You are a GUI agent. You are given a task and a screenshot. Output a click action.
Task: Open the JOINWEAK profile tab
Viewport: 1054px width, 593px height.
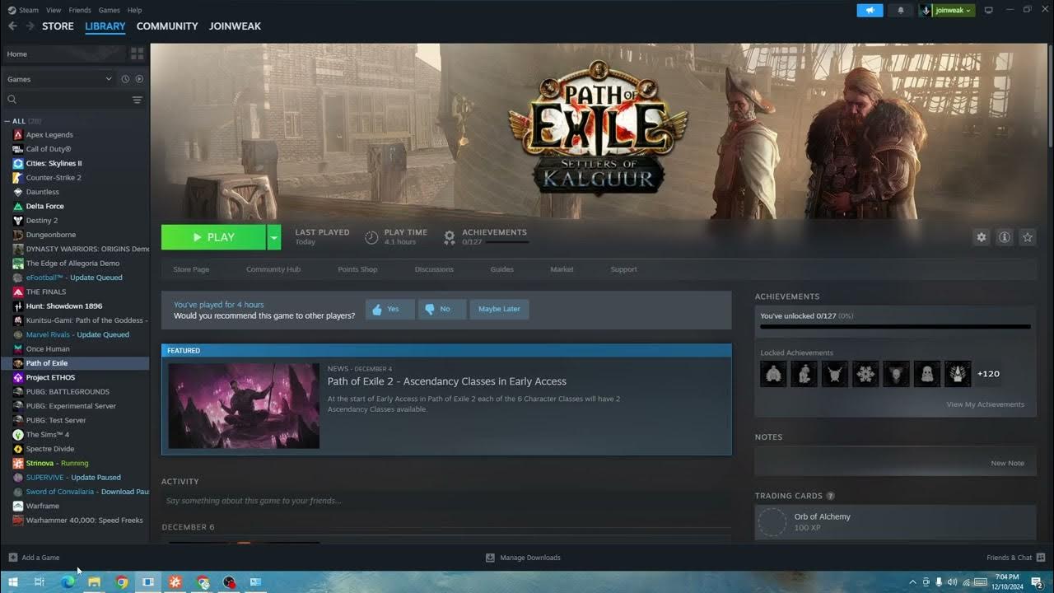tap(235, 26)
